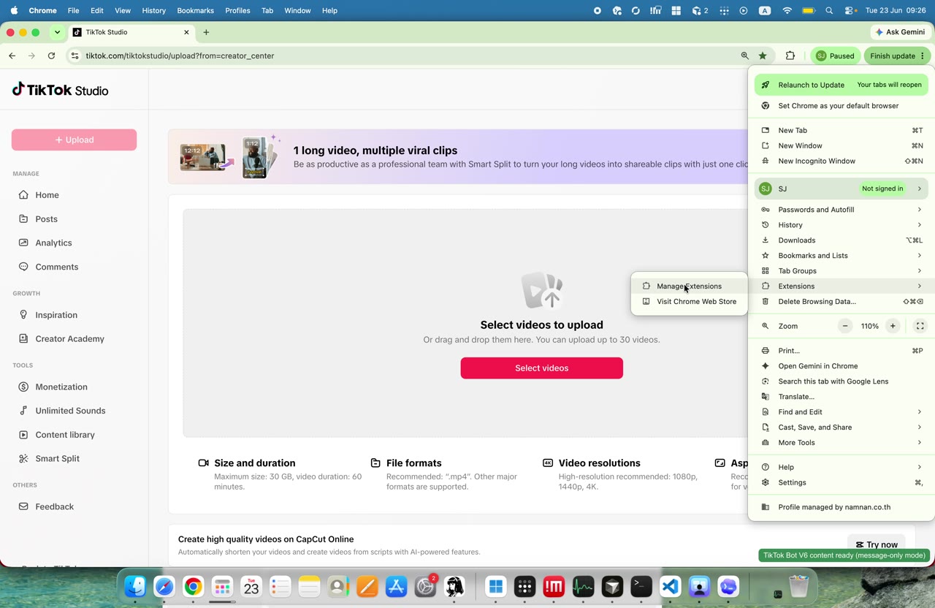
Task: Choose Manage Extensions in submenu
Action: pos(689,286)
